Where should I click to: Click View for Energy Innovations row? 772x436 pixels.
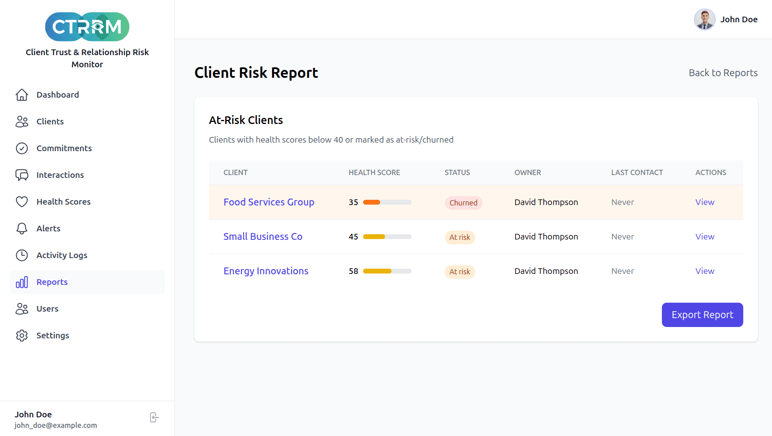click(705, 271)
